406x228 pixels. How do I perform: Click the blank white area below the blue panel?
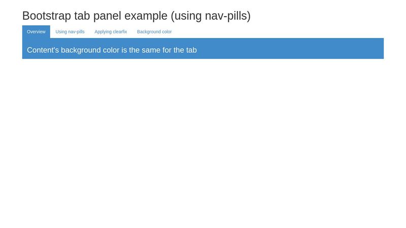tap(203, 142)
